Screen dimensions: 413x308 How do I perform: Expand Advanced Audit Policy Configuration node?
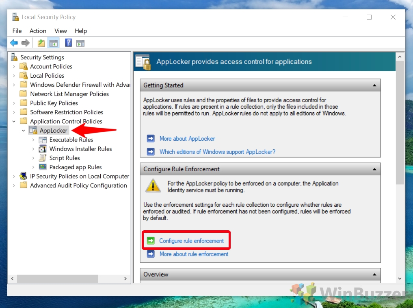pyautogui.click(x=14, y=185)
